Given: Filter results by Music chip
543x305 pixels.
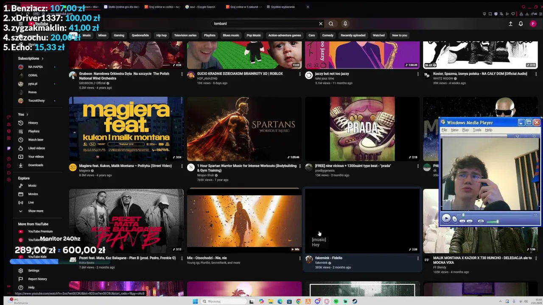Looking at the screenshot, I should 87,36.
